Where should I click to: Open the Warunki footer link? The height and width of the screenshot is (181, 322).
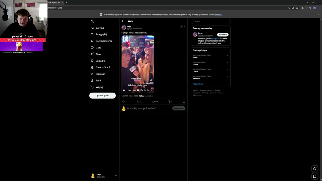point(195,90)
